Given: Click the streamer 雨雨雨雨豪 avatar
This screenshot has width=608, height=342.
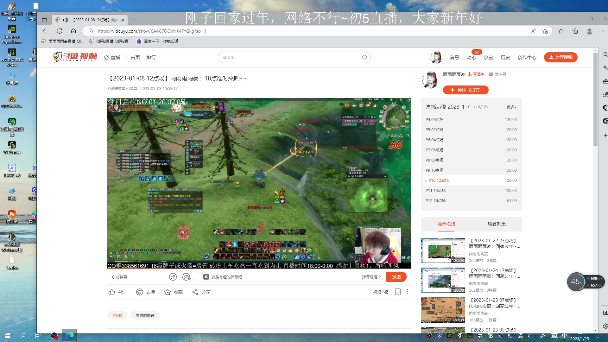Looking at the screenshot, I should [430, 79].
